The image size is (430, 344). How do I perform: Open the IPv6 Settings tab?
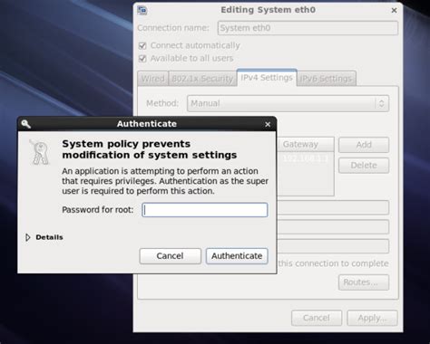tap(326, 79)
